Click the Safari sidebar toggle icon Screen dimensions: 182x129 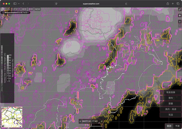(15, 4)
